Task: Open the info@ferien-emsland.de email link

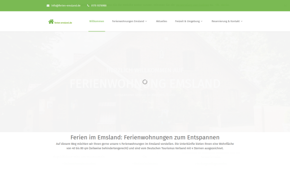Action: (x=66, y=5)
